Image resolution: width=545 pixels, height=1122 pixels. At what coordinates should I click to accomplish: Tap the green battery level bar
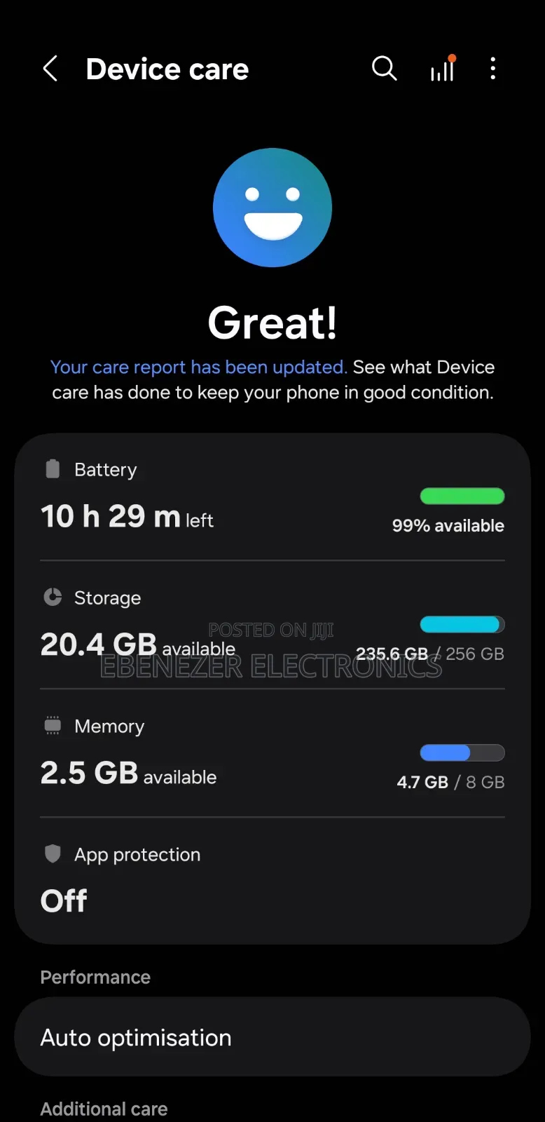coord(462,496)
